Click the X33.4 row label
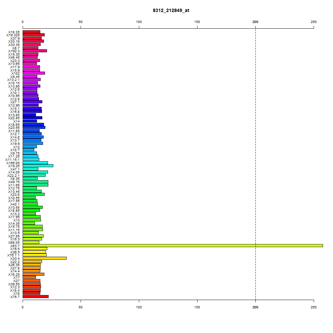Viewport: 333px width, 333px height. tap(15, 259)
